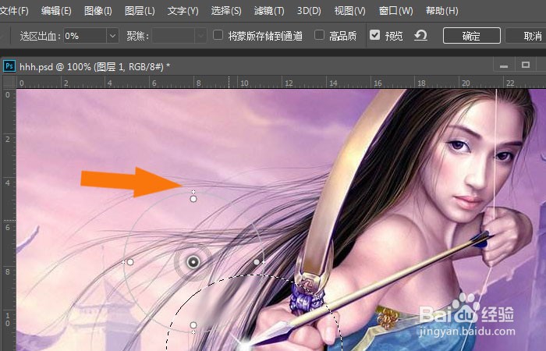
Task: Click the Ps document icon
Action: [x=9, y=66]
